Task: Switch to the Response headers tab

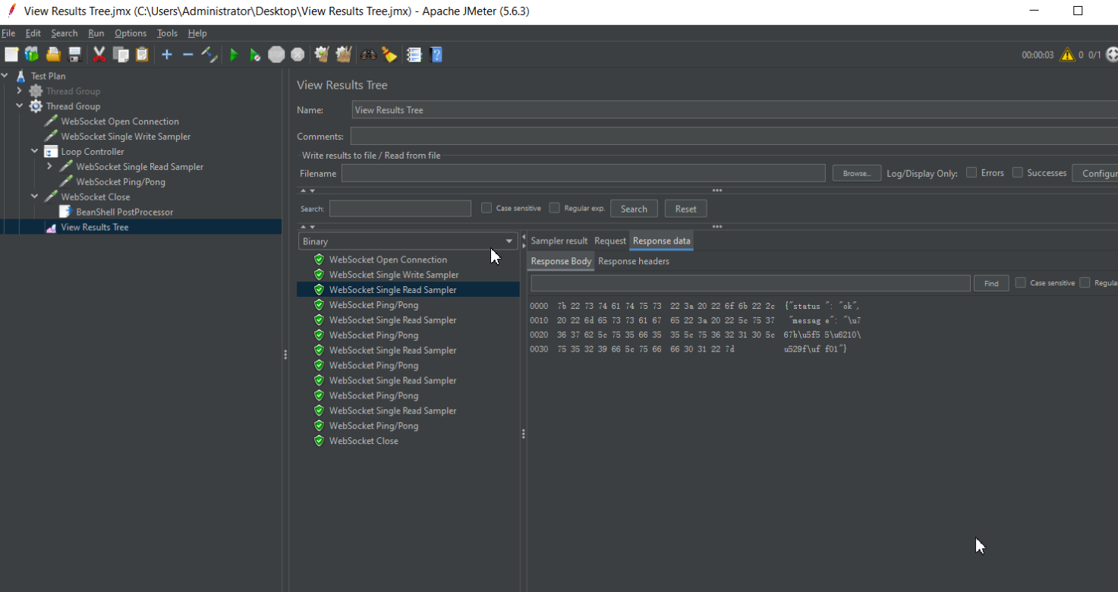Action: tap(634, 261)
